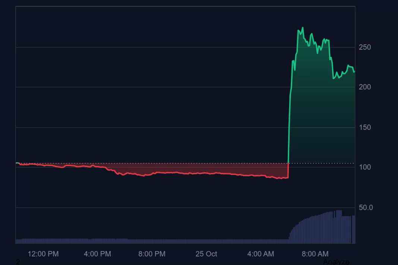Click the 50.0 price axis label

(366, 207)
